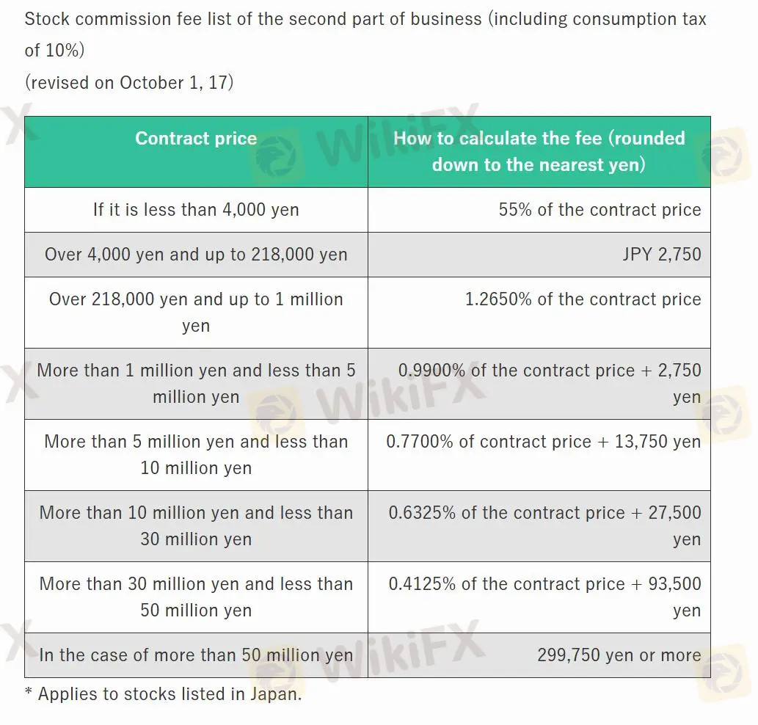758x725 pixels.
Task: Select "Over 218,000 yen and up to 1 million yen" cell
Action: pyautogui.click(x=196, y=313)
